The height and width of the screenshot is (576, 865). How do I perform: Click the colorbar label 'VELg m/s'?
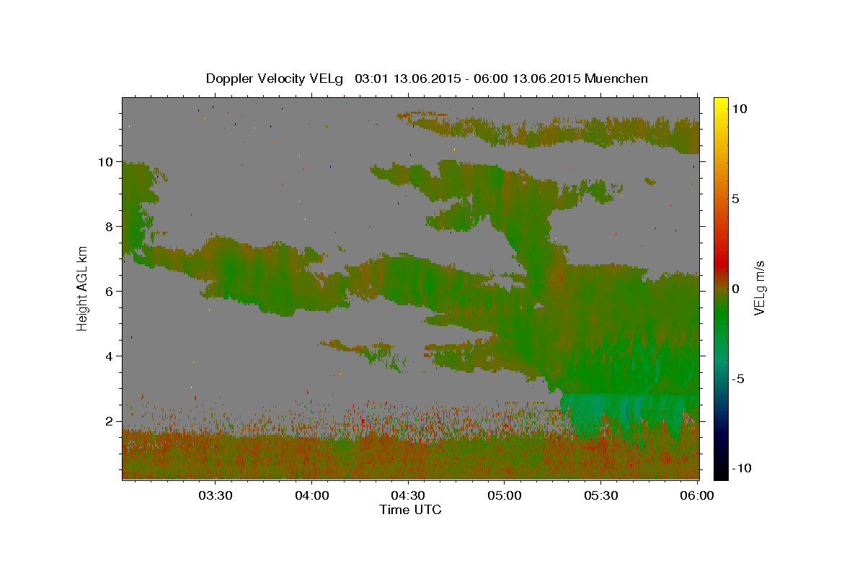click(x=759, y=287)
